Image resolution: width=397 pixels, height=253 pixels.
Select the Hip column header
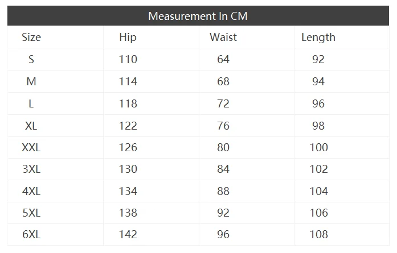128,38
